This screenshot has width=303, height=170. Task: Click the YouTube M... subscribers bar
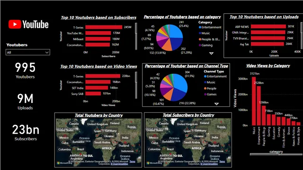98,33
